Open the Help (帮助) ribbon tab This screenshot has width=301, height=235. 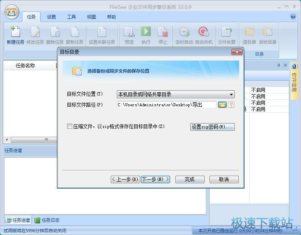tap(111, 17)
